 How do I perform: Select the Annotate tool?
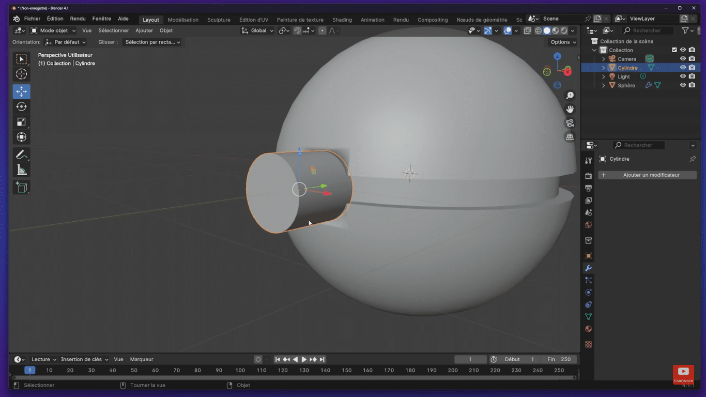pos(21,154)
